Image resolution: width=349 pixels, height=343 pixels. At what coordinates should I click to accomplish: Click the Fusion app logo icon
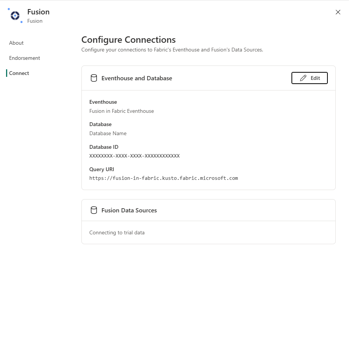click(15, 16)
